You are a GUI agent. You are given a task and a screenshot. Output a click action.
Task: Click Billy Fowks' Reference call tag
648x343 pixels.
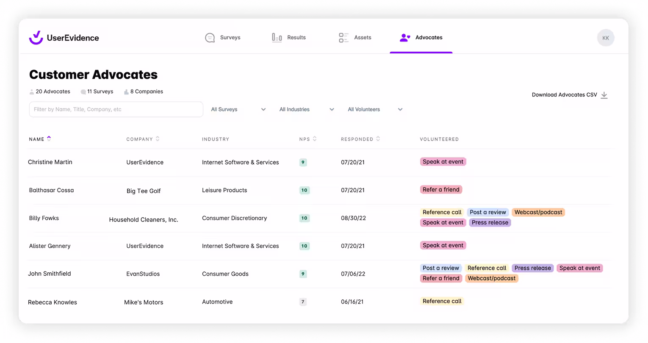click(x=442, y=212)
